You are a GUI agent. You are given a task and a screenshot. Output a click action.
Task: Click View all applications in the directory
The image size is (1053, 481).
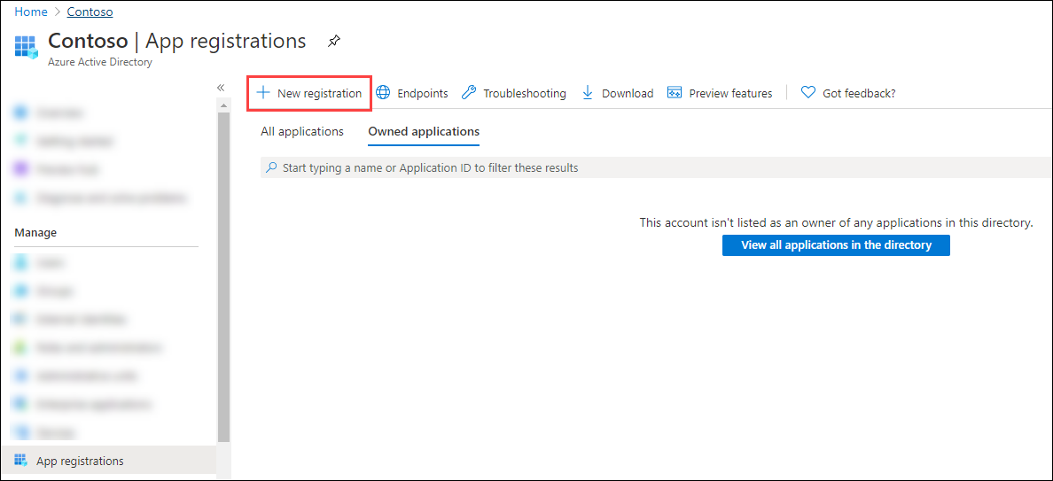pos(836,245)
